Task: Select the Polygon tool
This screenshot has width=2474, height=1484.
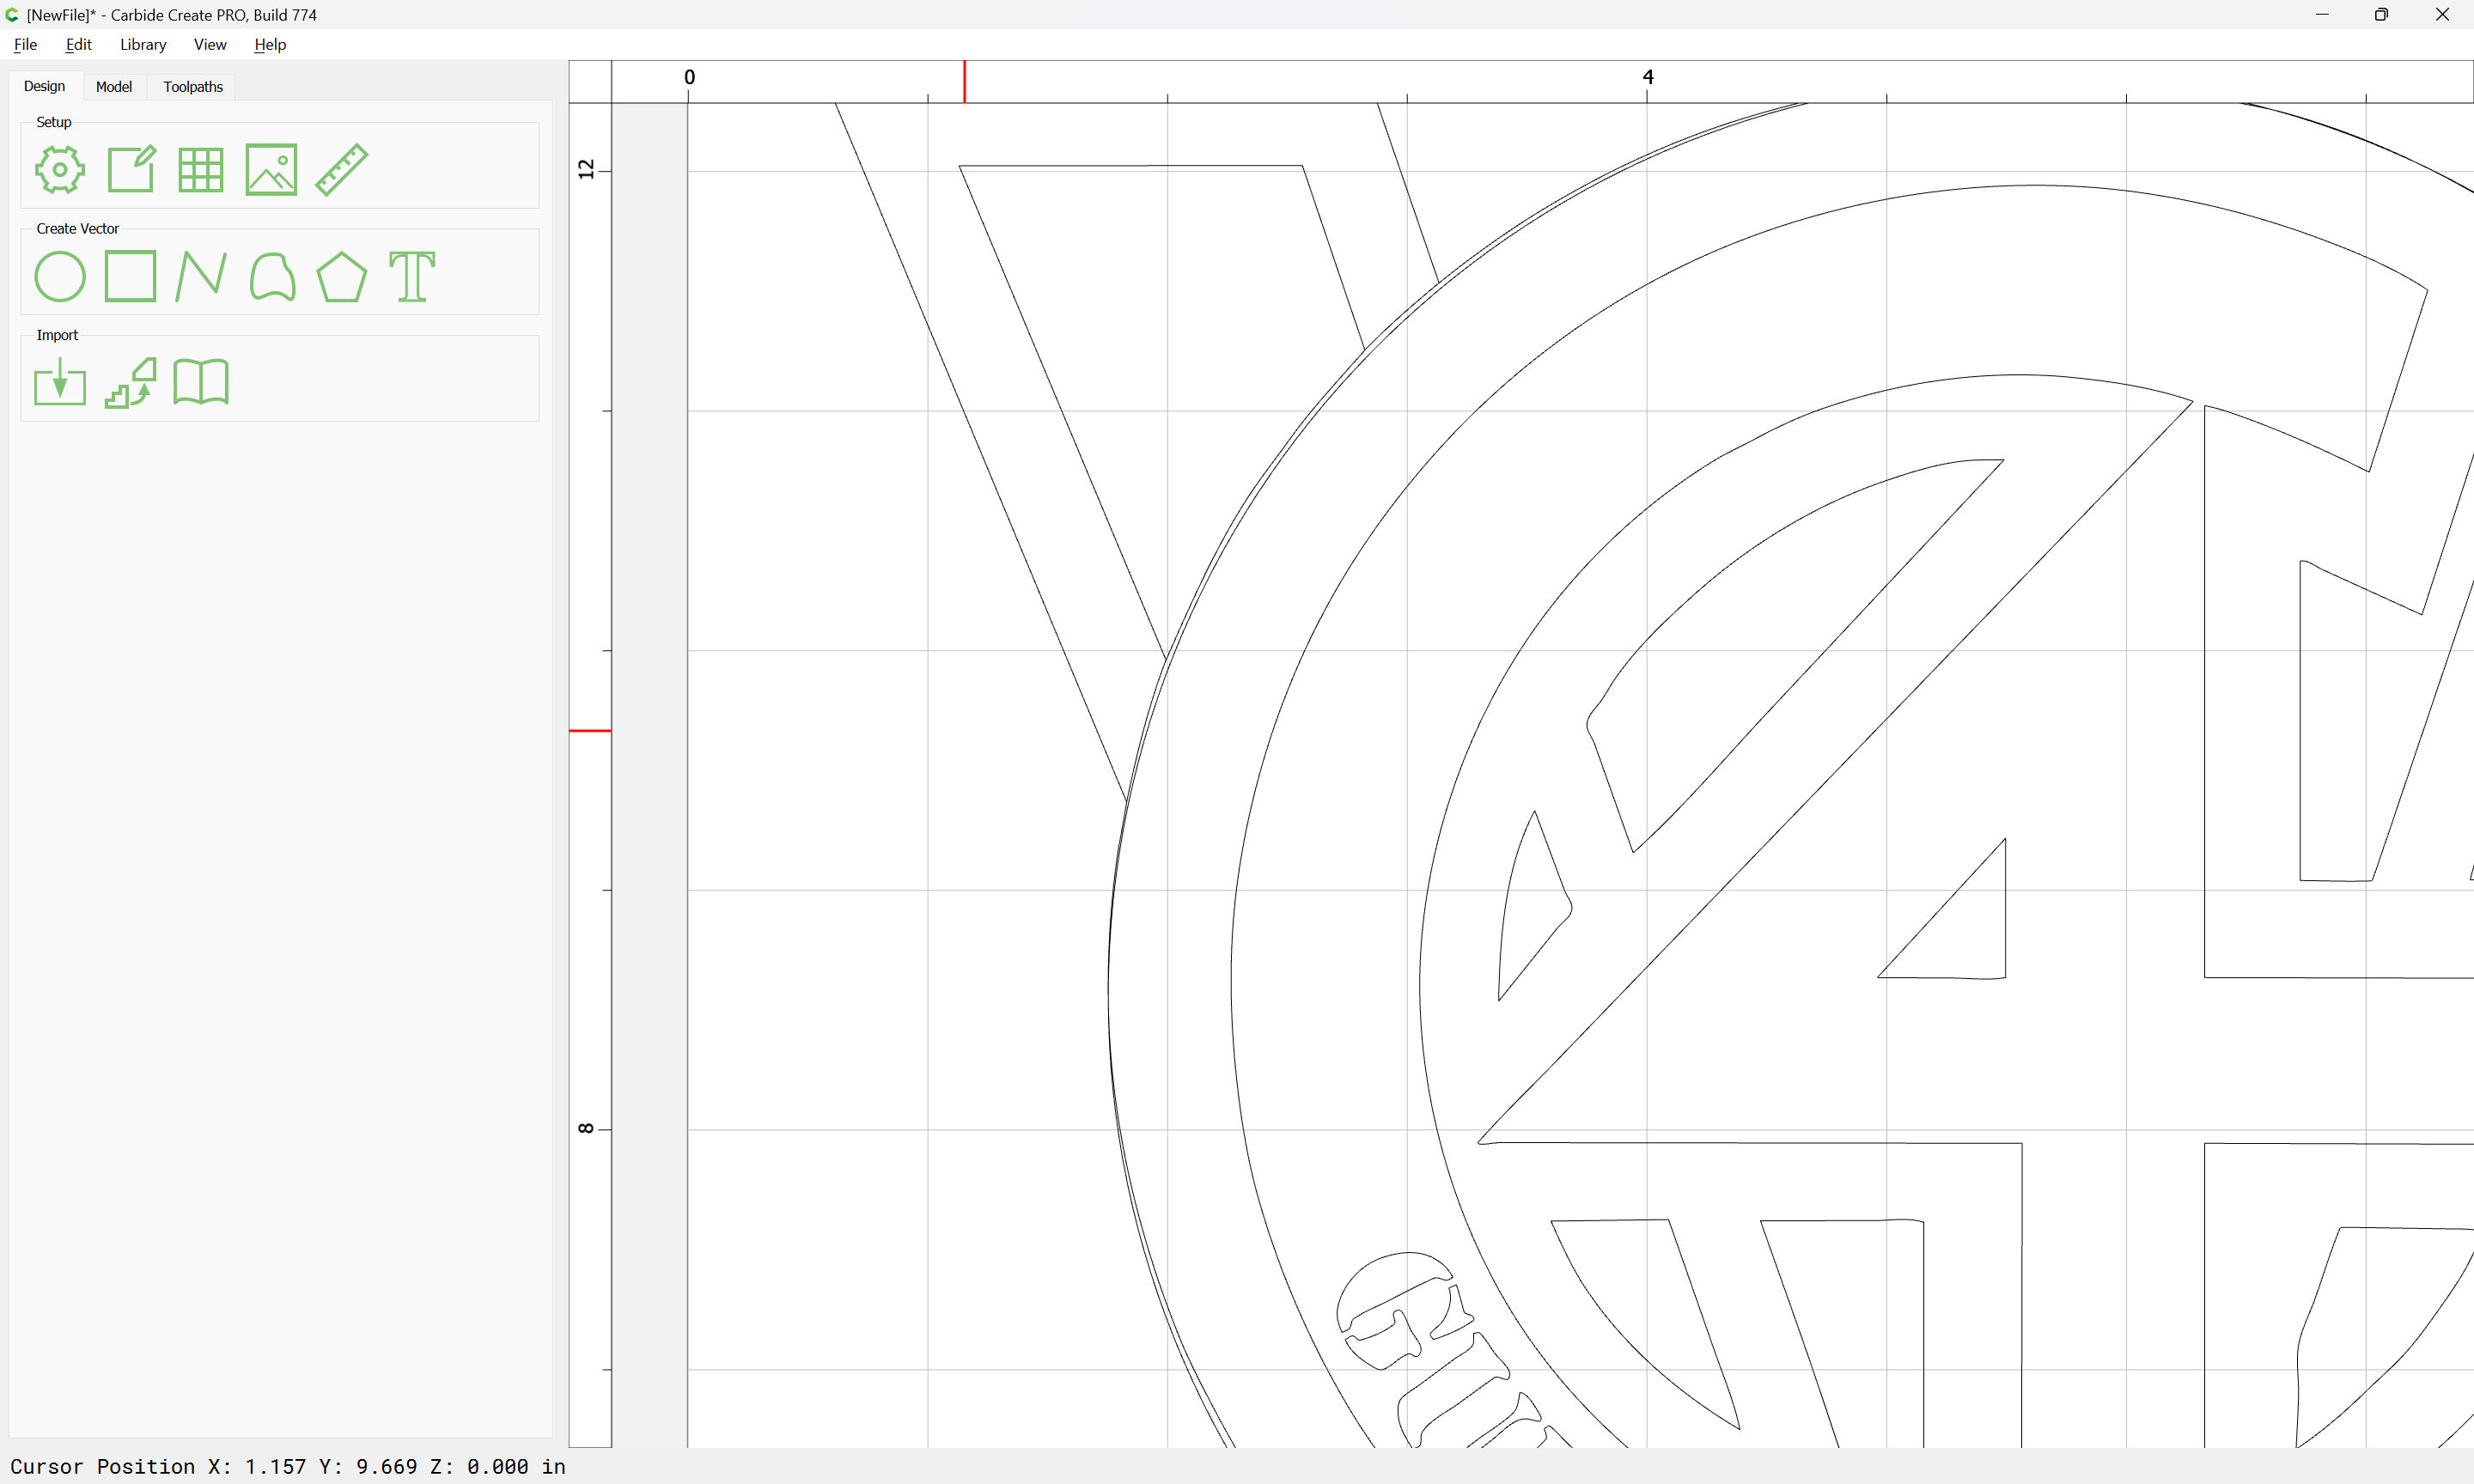Action: 342,277
